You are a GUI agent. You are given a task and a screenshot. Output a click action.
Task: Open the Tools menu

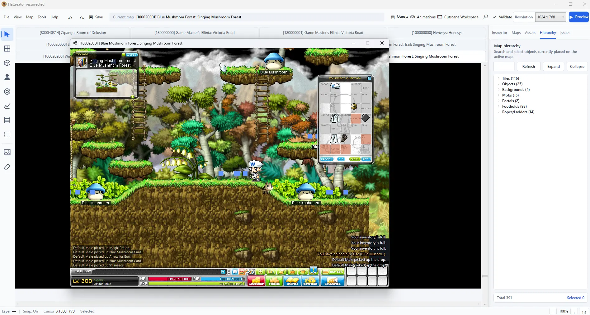42,17
